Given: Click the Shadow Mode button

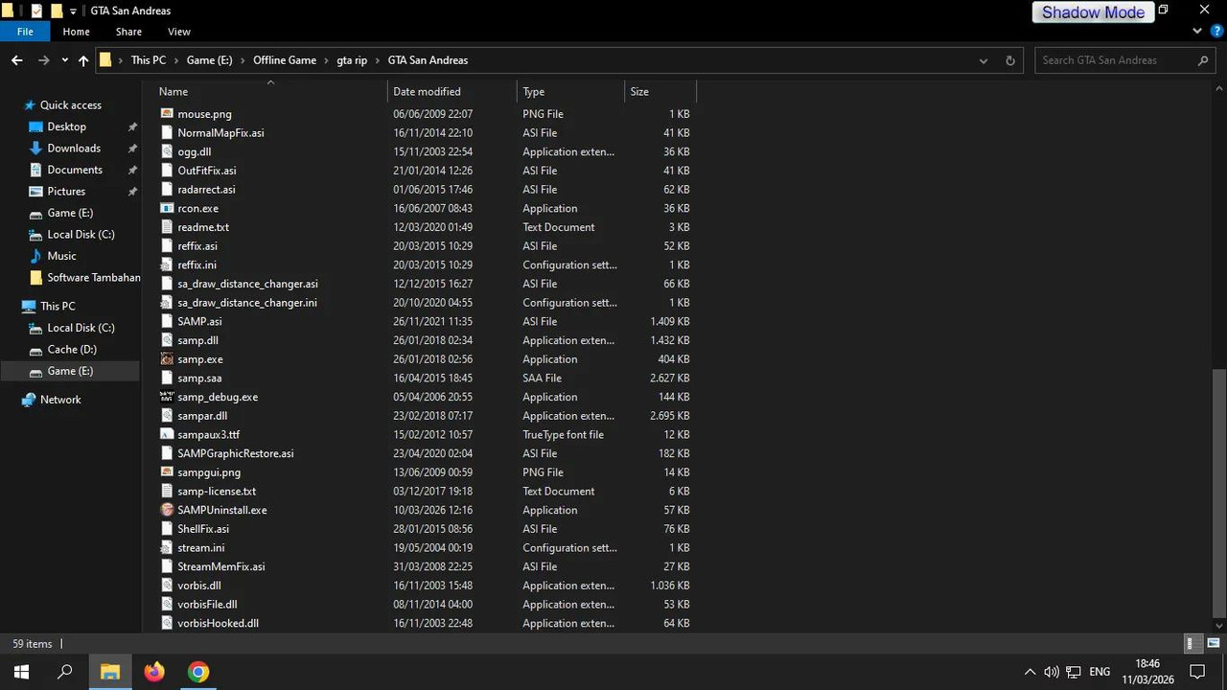Looking at the screenshot, I should (x=1093, y=12).
